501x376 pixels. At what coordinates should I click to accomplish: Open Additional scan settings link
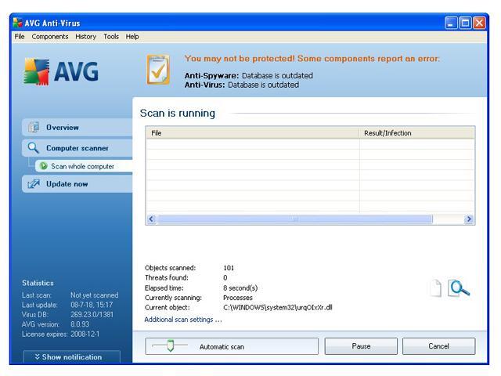[182, 320]
